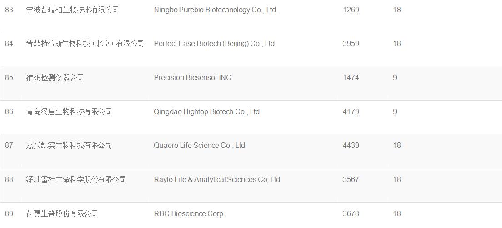
Task: Click RBC Bioscience Corp. name
Action: (x=189, y=213)
